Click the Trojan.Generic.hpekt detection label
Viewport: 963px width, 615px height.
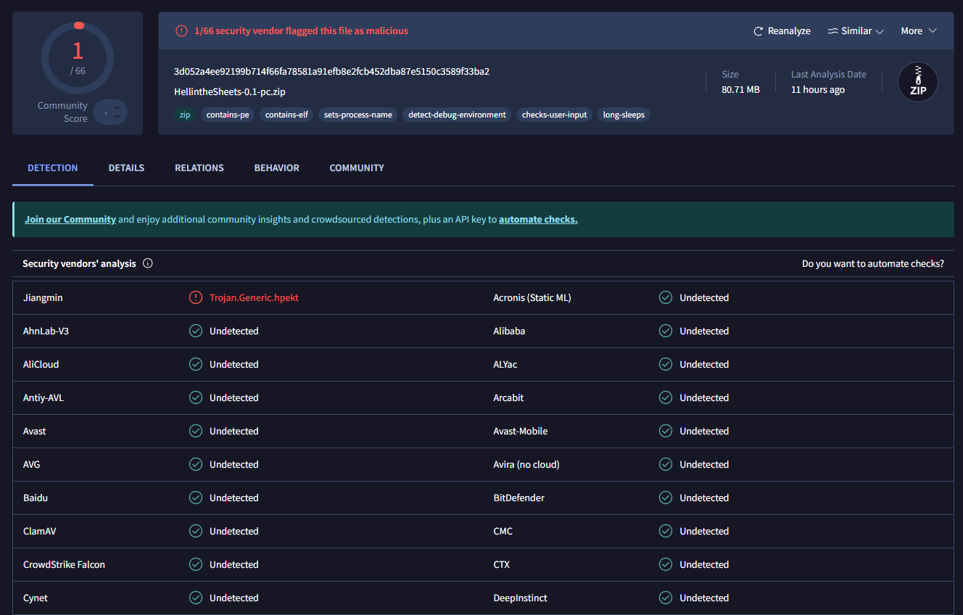click(254, 297)
